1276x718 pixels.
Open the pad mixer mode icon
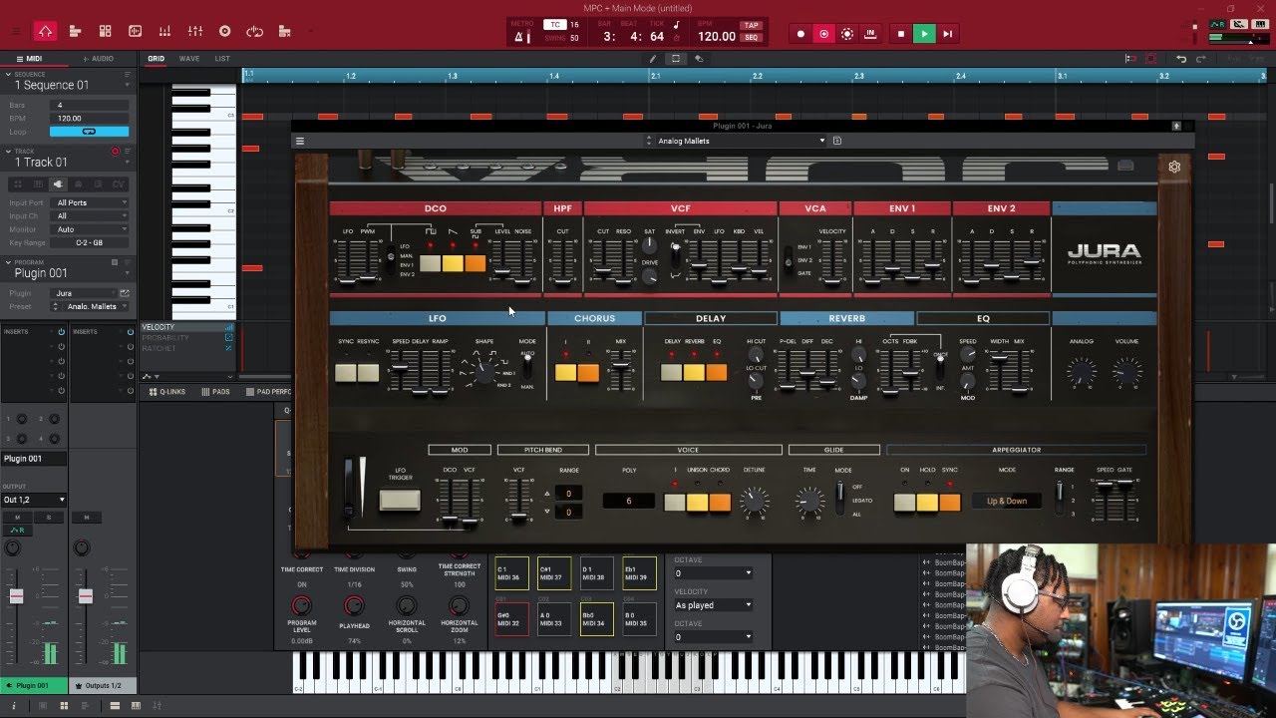pyautogui.click(x=165, y=32)
